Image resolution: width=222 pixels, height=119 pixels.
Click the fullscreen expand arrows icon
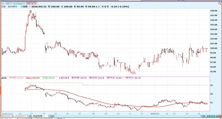pos(215,116)
